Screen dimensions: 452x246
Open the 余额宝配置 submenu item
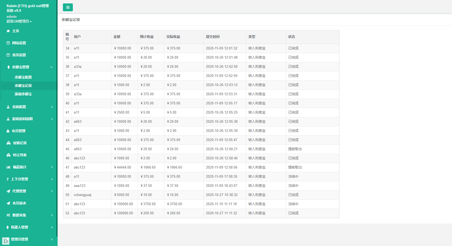(23, 77)
